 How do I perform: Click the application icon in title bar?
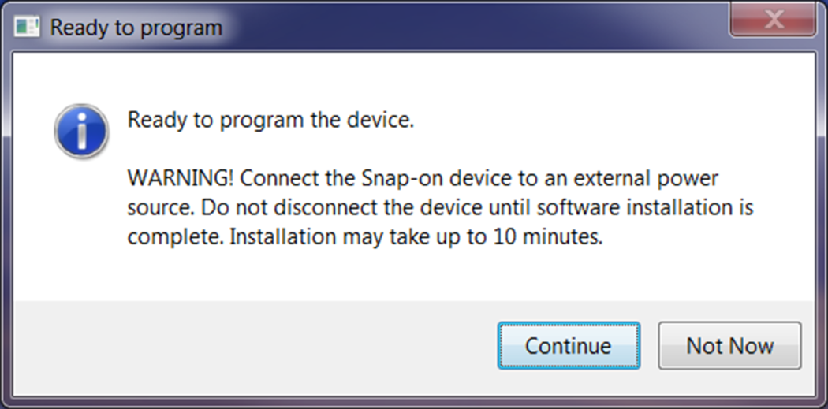(x=27, y=28)
